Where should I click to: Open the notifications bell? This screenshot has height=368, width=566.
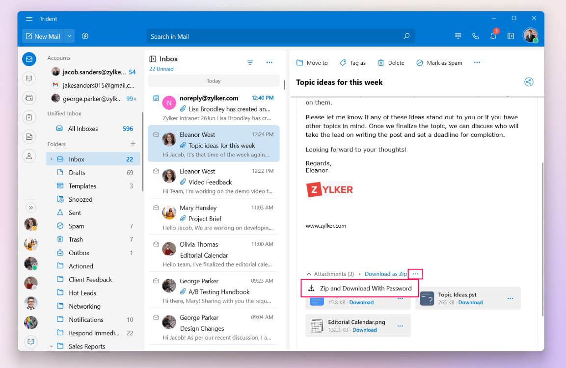click(x=493, y=36)
